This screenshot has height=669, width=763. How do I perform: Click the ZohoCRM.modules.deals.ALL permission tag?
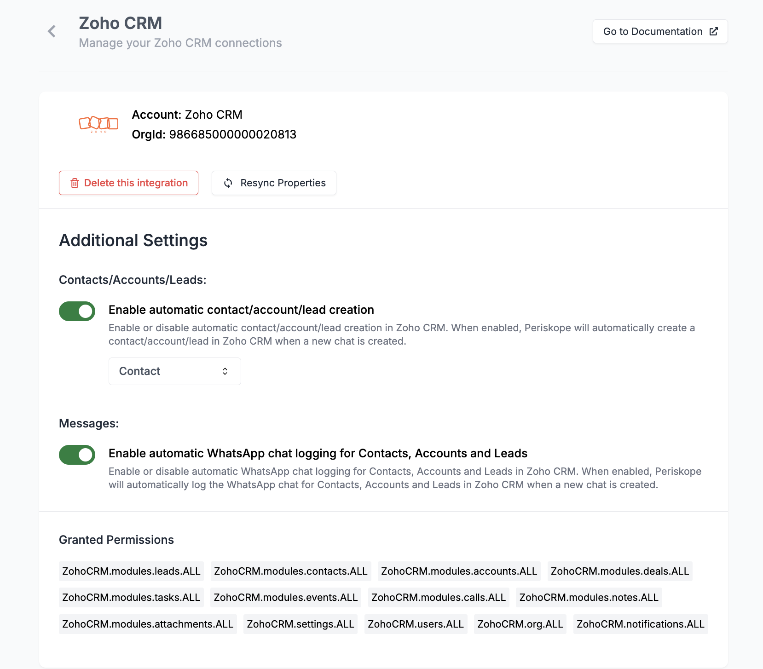click(619, 571)
